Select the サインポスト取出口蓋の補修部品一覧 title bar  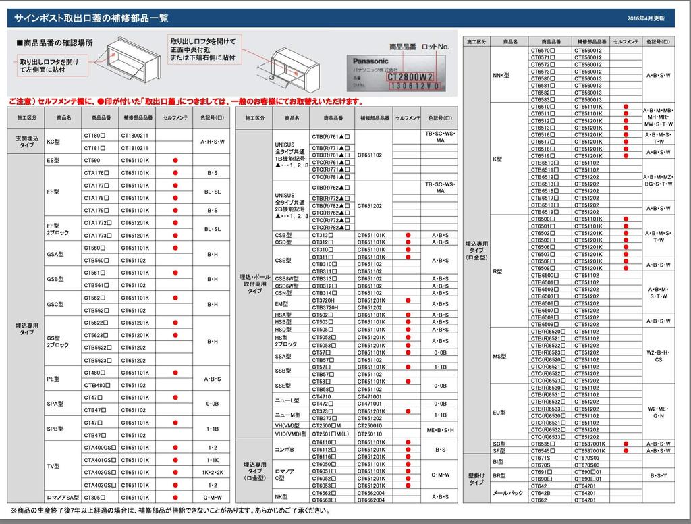pos(341,18)
